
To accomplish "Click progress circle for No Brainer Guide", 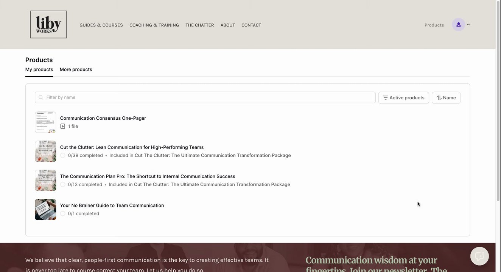I will click(x=63, y=213).
